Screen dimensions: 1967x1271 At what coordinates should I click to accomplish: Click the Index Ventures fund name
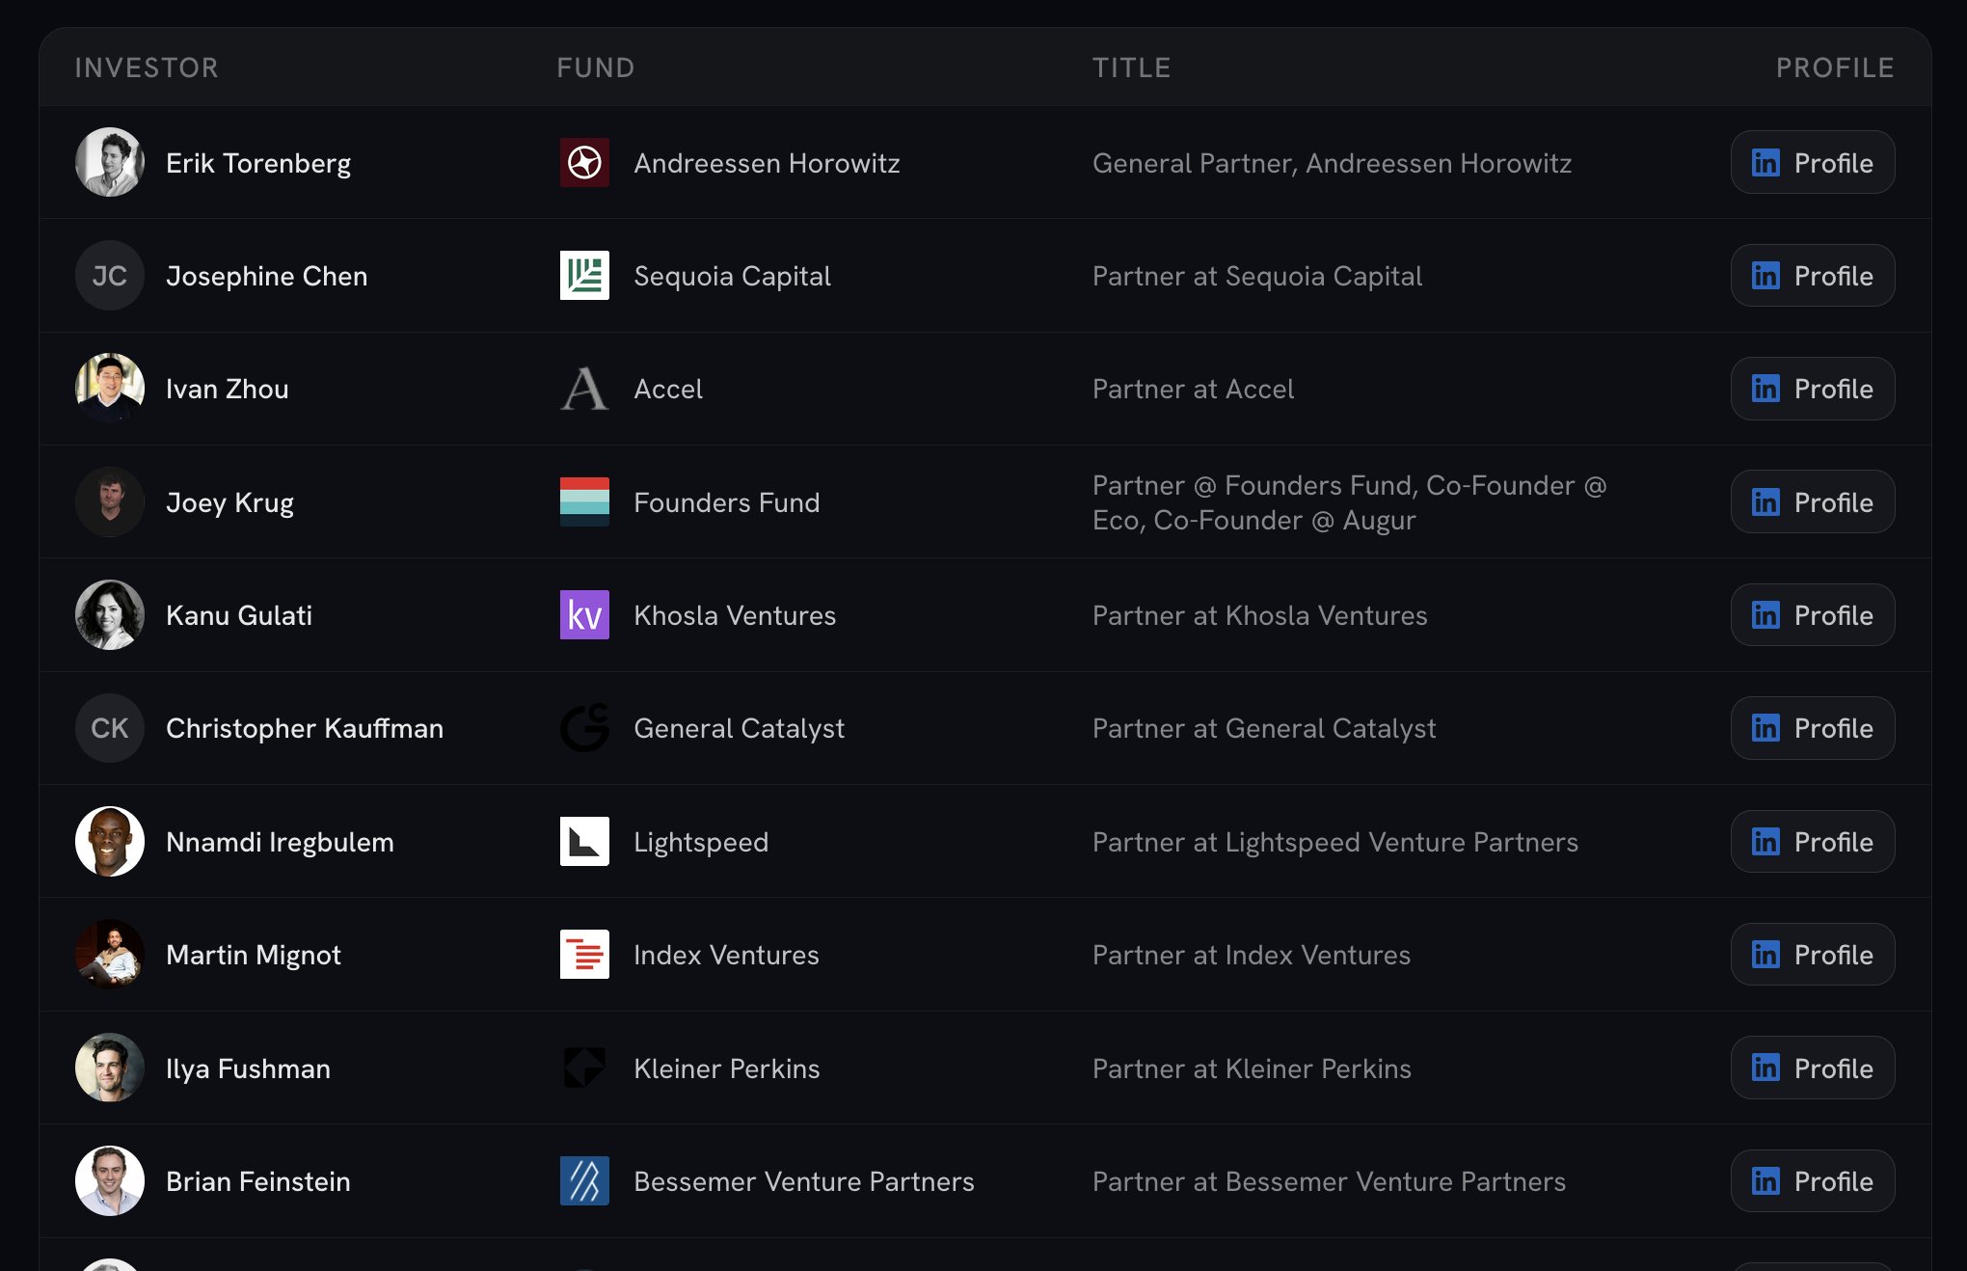point(726,955)
